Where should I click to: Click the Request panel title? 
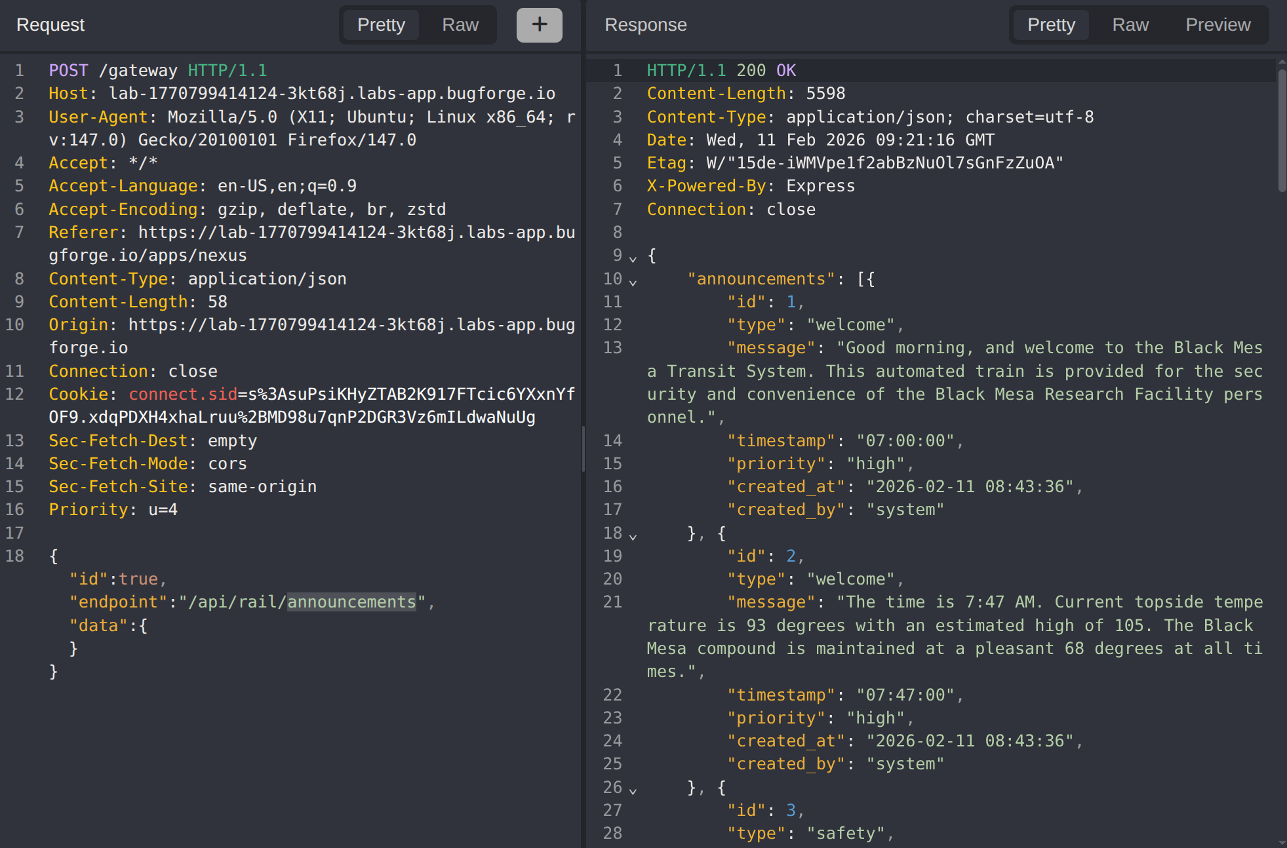pos(50,25)
